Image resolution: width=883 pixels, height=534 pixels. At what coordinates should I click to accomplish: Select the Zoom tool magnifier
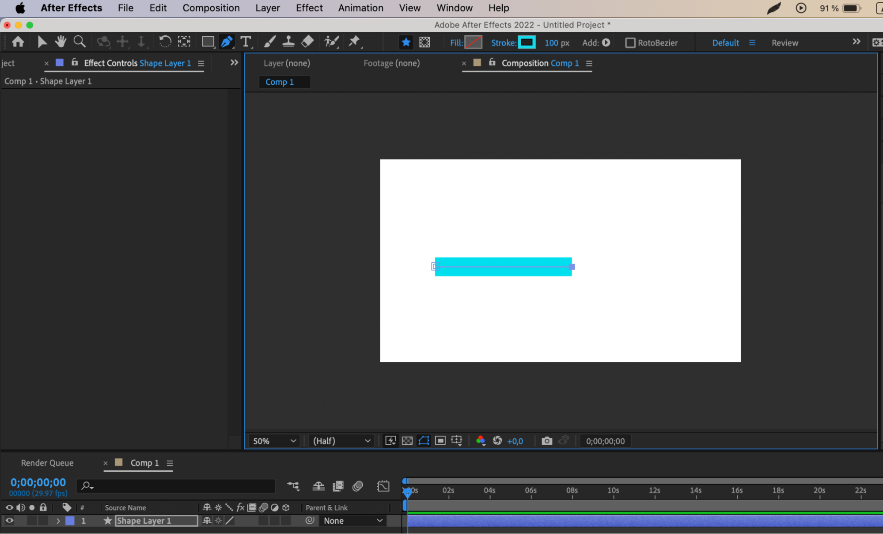point(80,42)
